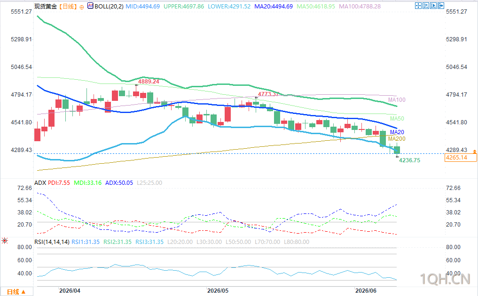478x296 pixels.
Task: Click the jump-to-start chart axis icon
Action: (426, 6)
